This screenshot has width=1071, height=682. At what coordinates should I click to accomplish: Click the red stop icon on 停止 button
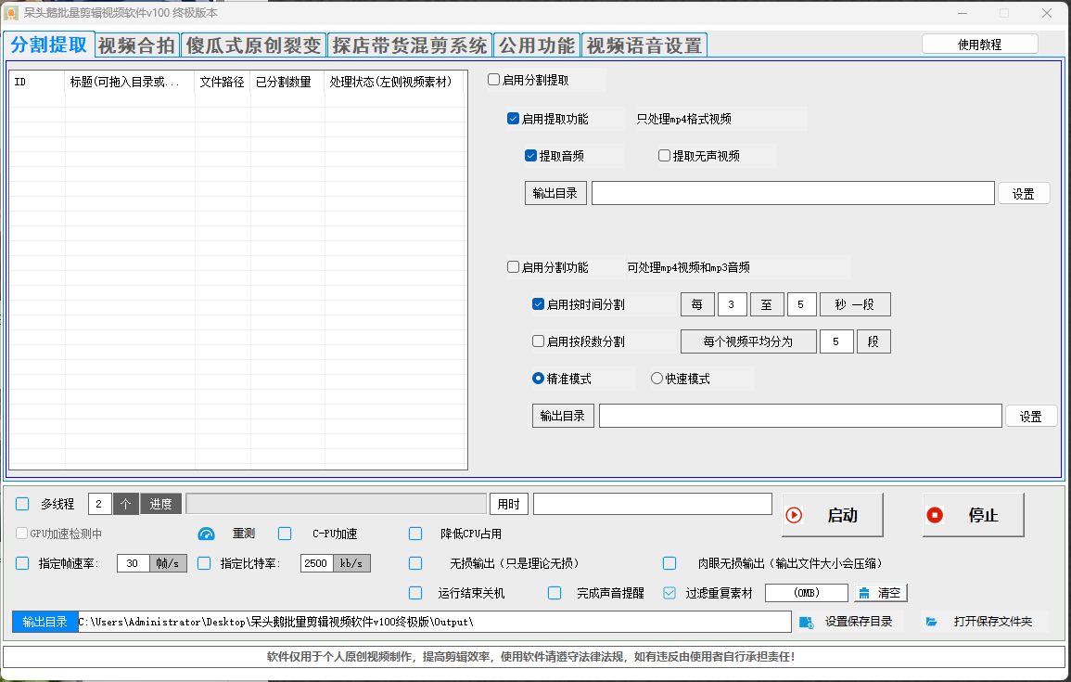[x=935, y=515]
